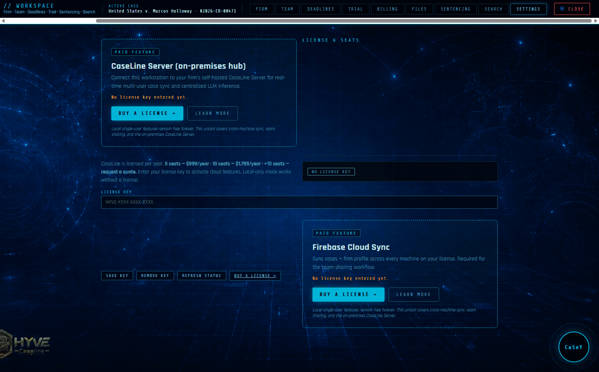The width and height of the screenshot is (599, 372).
Task: Select the FILES tab
Action: pos(419,9)
